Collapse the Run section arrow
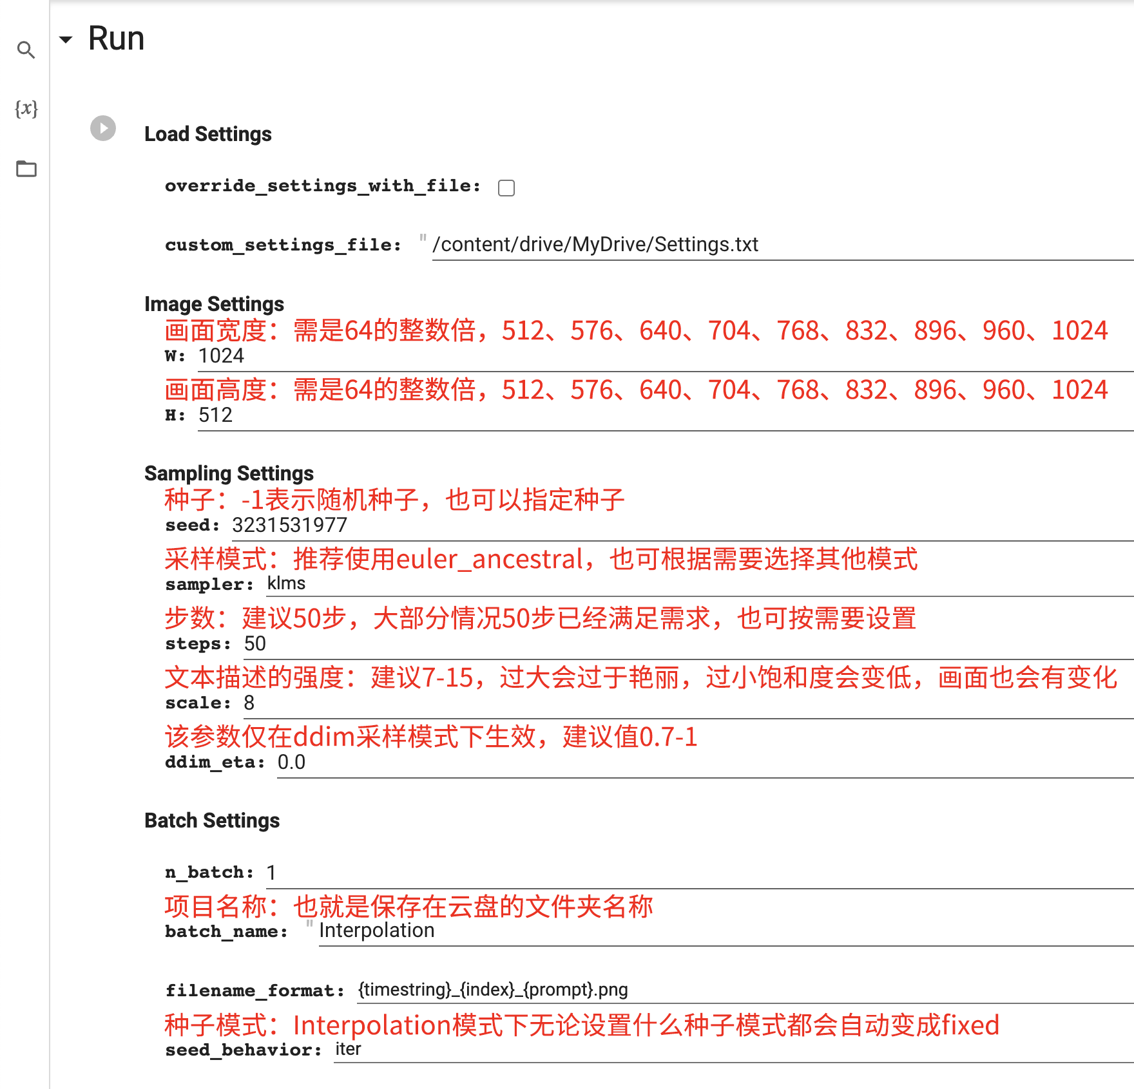The image size is (1134, 1089). [x=66, y=40]
